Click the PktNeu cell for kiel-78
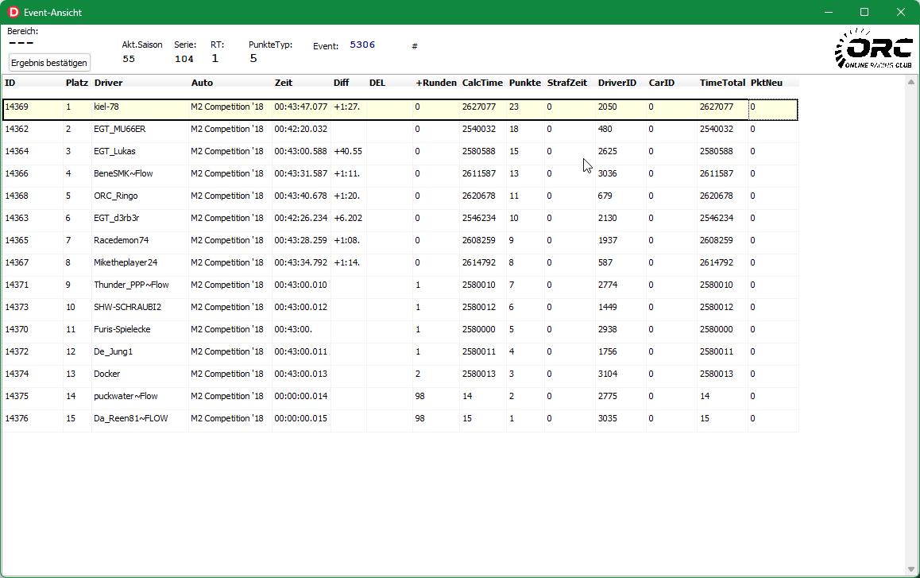 click(772, 107)
